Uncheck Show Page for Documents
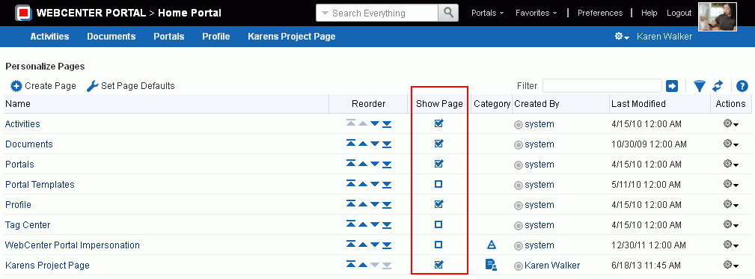Viewport: 755px width, 279px height. coord(438,144)
